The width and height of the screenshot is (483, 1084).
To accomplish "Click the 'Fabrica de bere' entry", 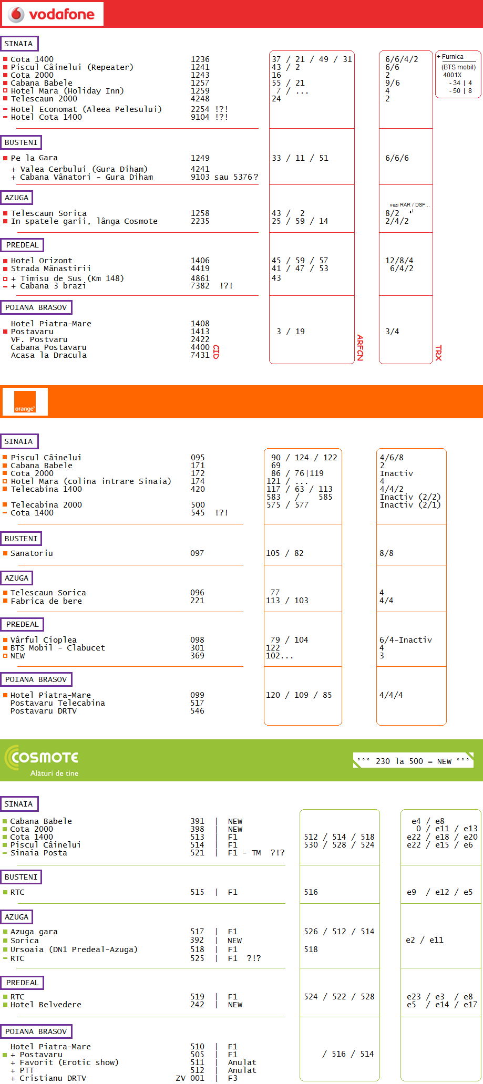I will coord(46,601).
